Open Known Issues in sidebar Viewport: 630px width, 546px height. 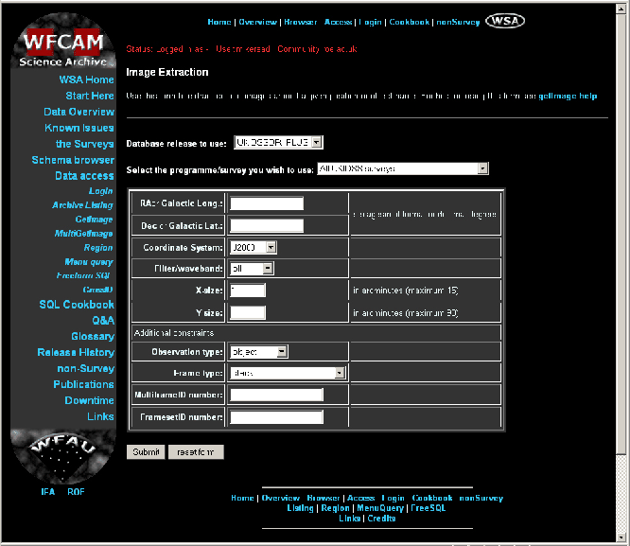[79, 128]
